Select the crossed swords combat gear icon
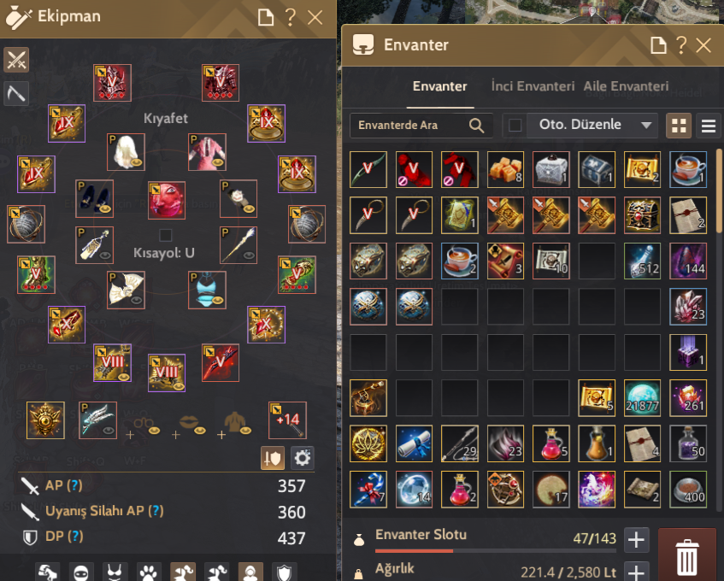Screen dimensions: 724x581 [x=16, y=60]
